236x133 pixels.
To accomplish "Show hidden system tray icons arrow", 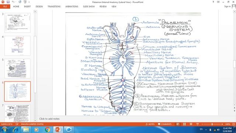I will pos(206,130).
